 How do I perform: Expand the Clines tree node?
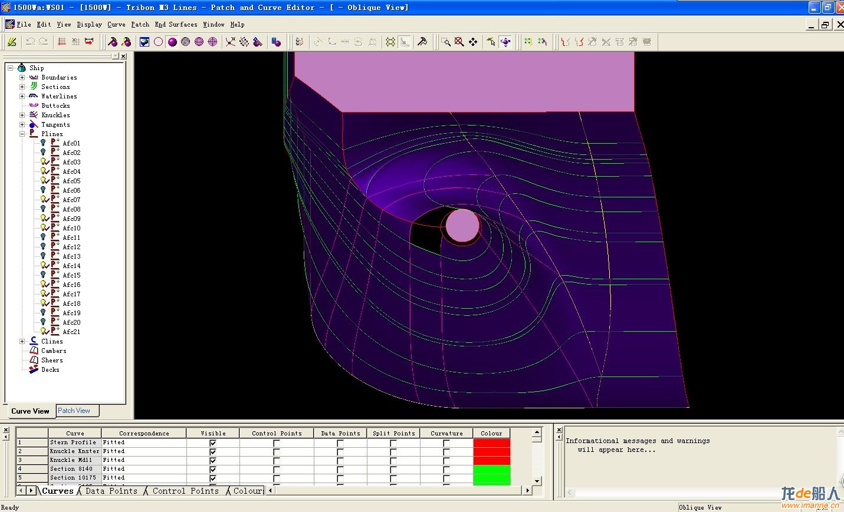pos(22,341)
